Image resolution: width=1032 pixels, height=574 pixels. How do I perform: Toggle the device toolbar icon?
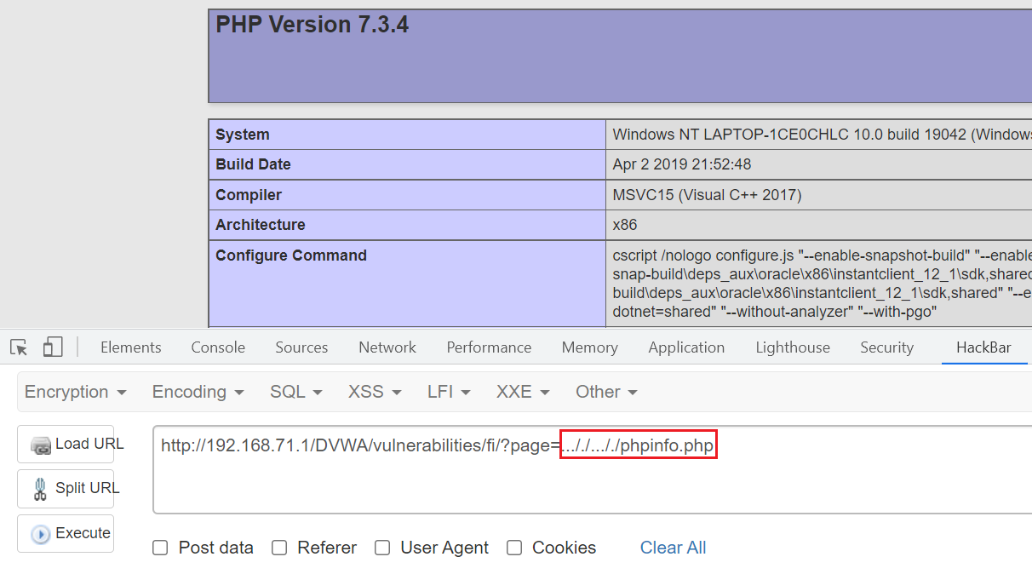click(x=53, y=347)
